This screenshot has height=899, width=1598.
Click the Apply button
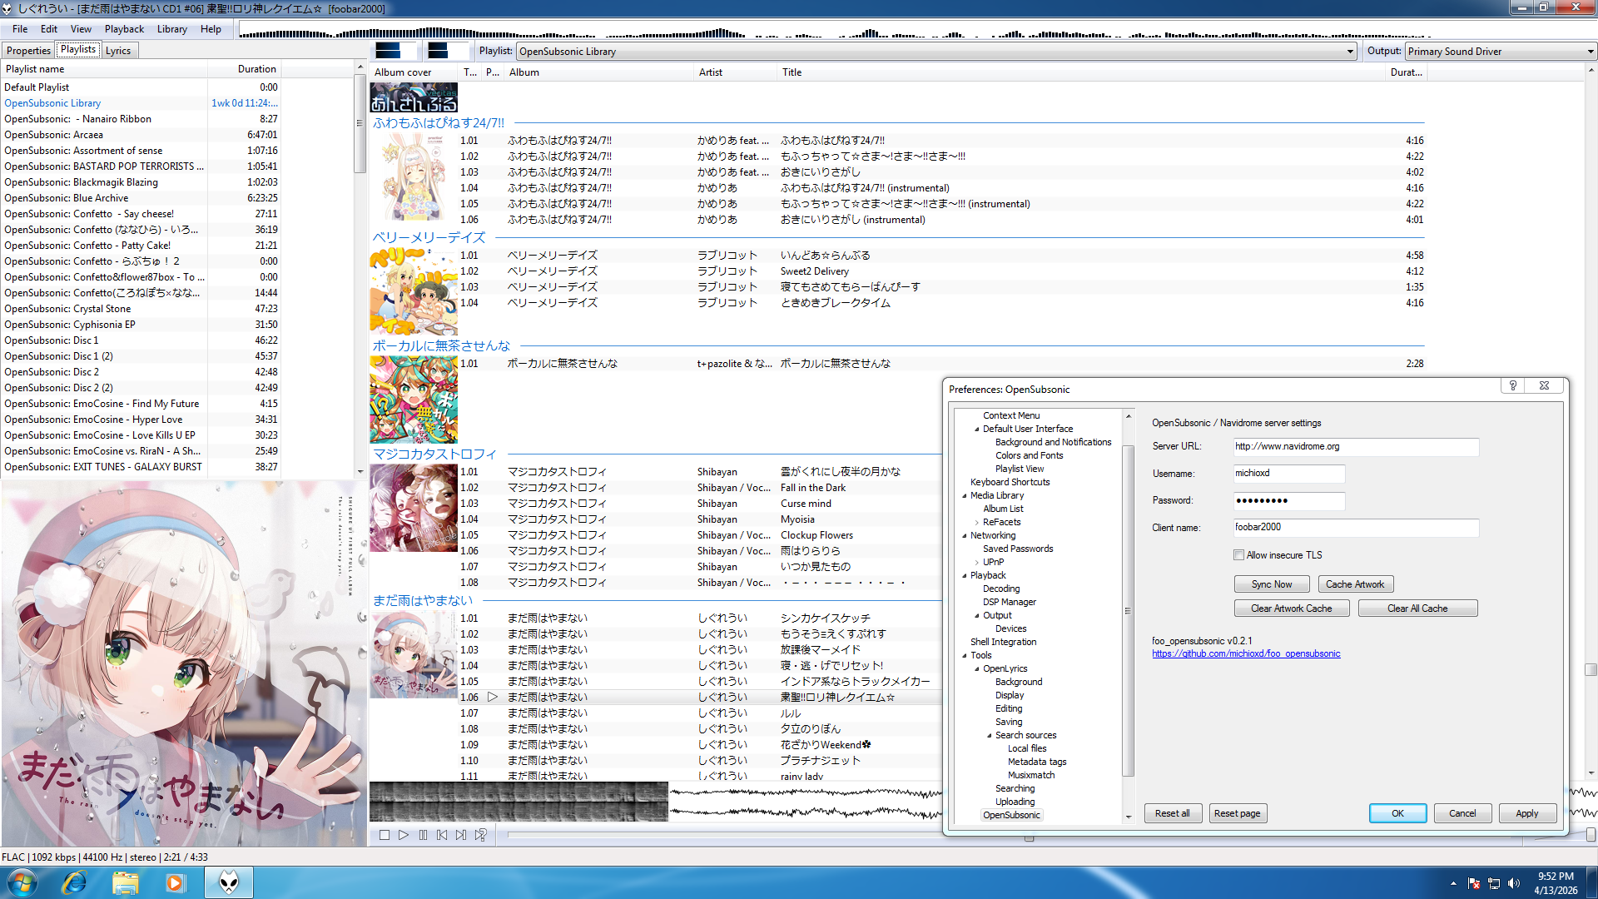pos(1527,813)
